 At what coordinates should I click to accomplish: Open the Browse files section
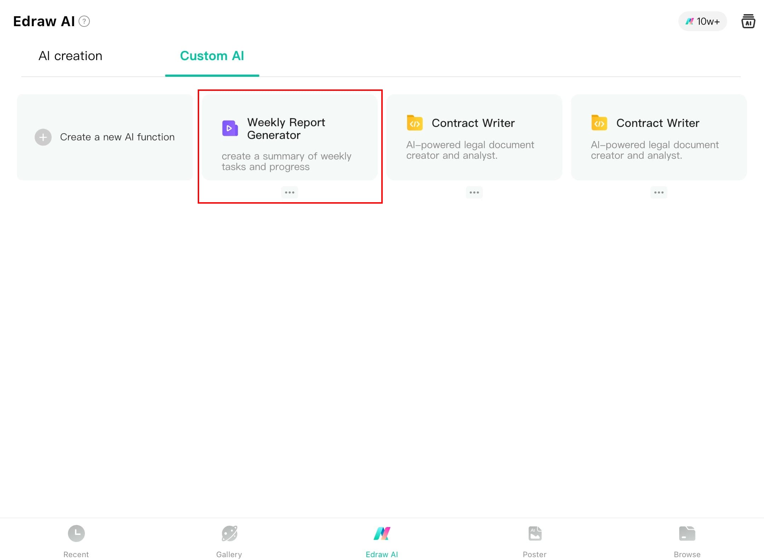click(x=687, y=540)
